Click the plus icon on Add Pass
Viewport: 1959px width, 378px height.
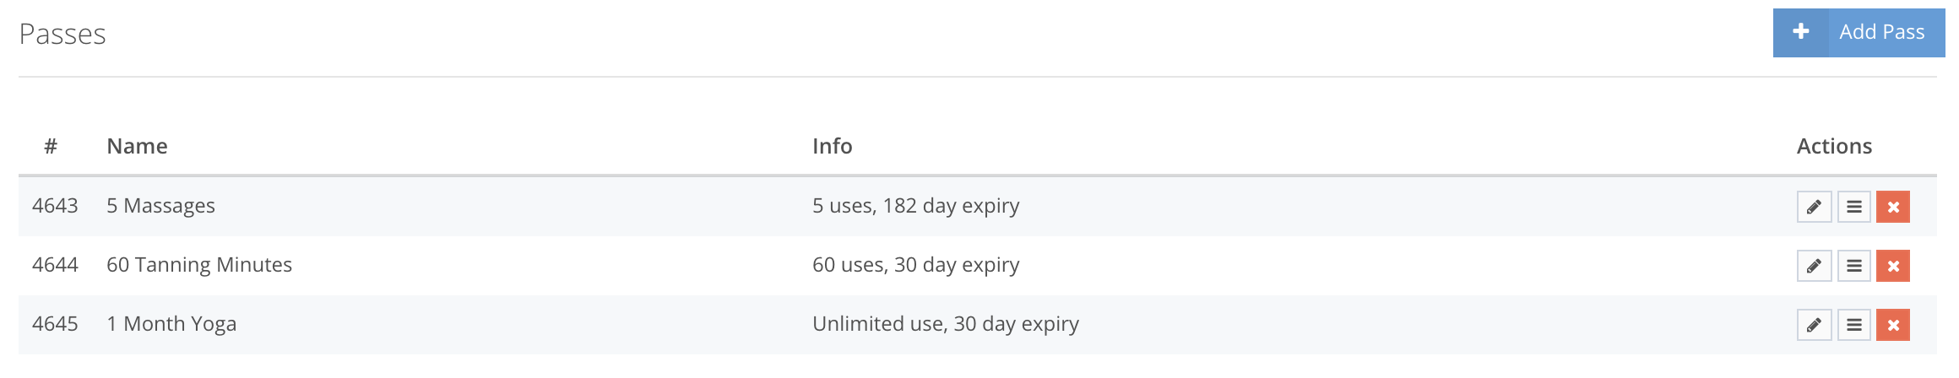point(1801,32)
